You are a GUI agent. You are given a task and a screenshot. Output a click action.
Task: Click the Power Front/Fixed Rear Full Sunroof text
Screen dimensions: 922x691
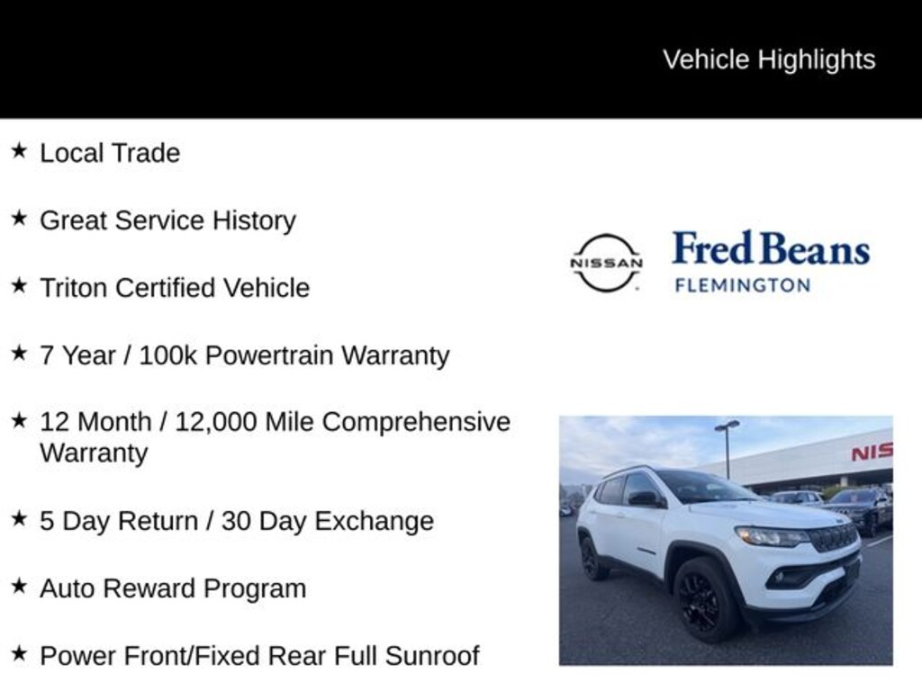(259, 656)
